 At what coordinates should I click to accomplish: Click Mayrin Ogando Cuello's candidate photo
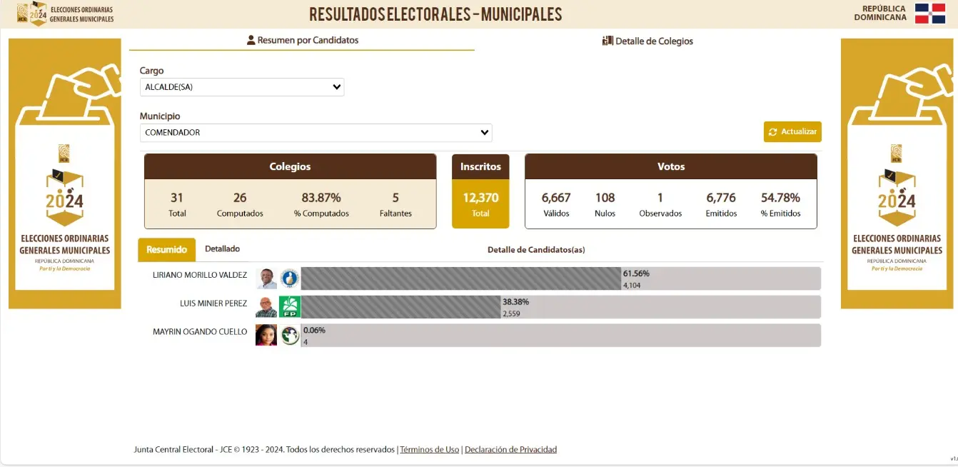click(x=266, y=335)
